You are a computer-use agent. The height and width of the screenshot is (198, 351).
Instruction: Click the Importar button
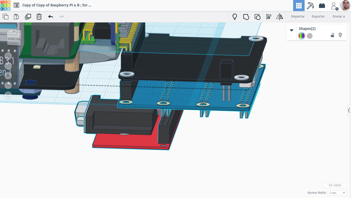click(298, 16)
